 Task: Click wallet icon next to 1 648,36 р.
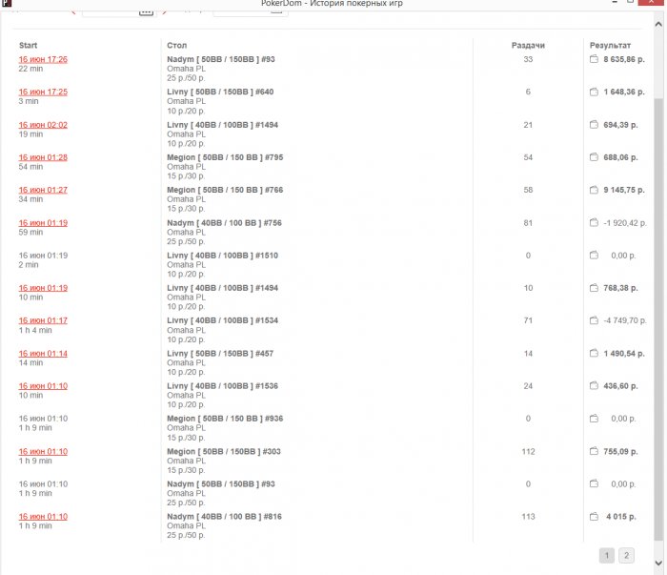click(x=594, y=92)
